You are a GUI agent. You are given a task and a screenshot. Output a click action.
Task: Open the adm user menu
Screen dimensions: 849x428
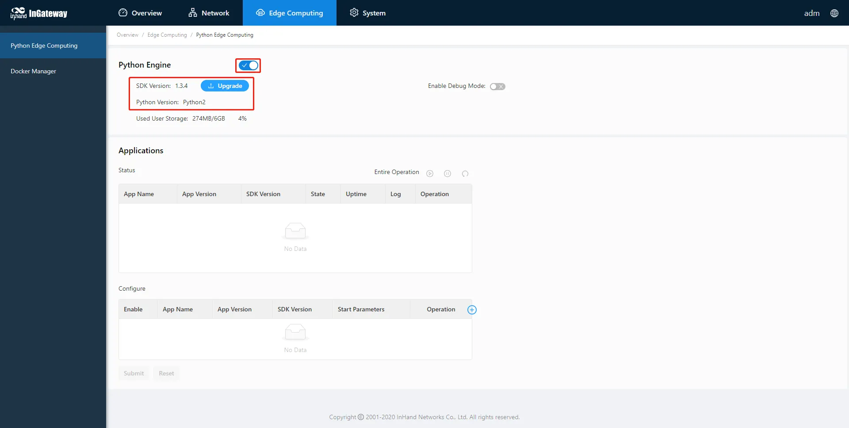811,13
